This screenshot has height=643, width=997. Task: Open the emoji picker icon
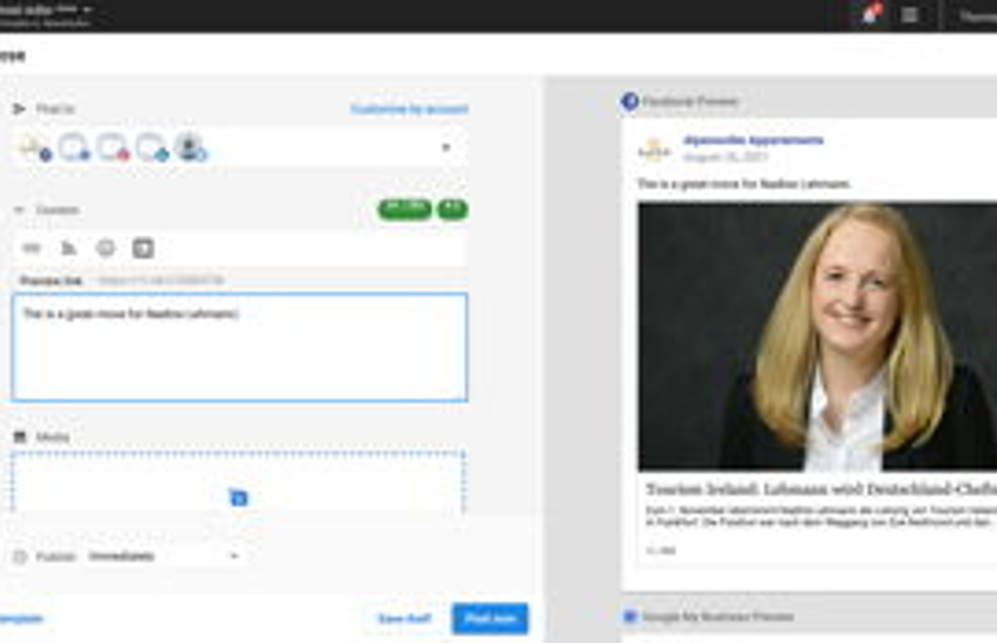(106, 249)
